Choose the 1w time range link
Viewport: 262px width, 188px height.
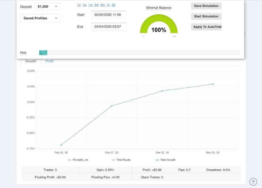(x=84, y=5)
